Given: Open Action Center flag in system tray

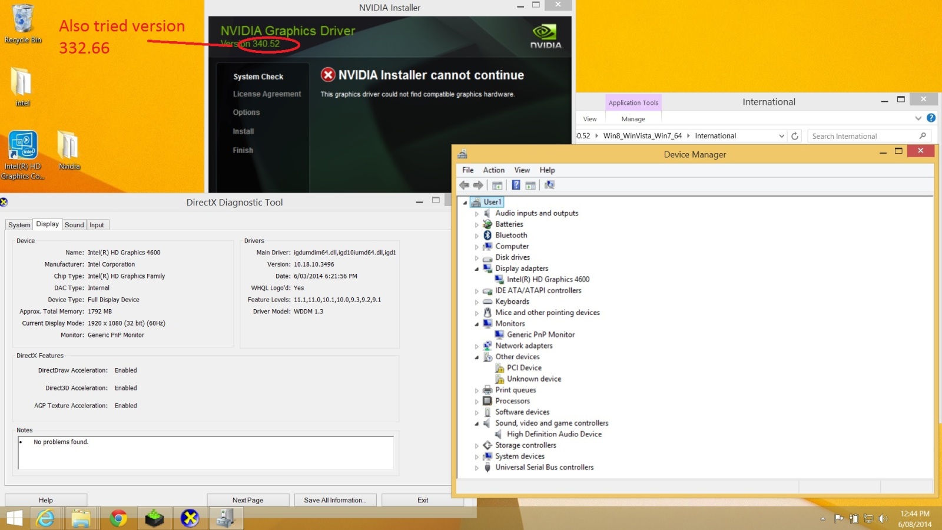Looking at the screenshot, I should point(839,519).
